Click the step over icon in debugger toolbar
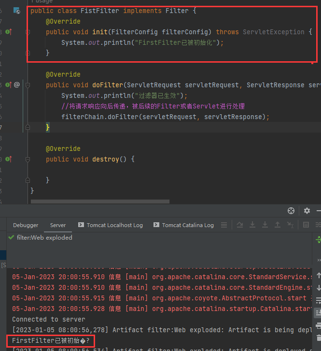 pos(240,225)
